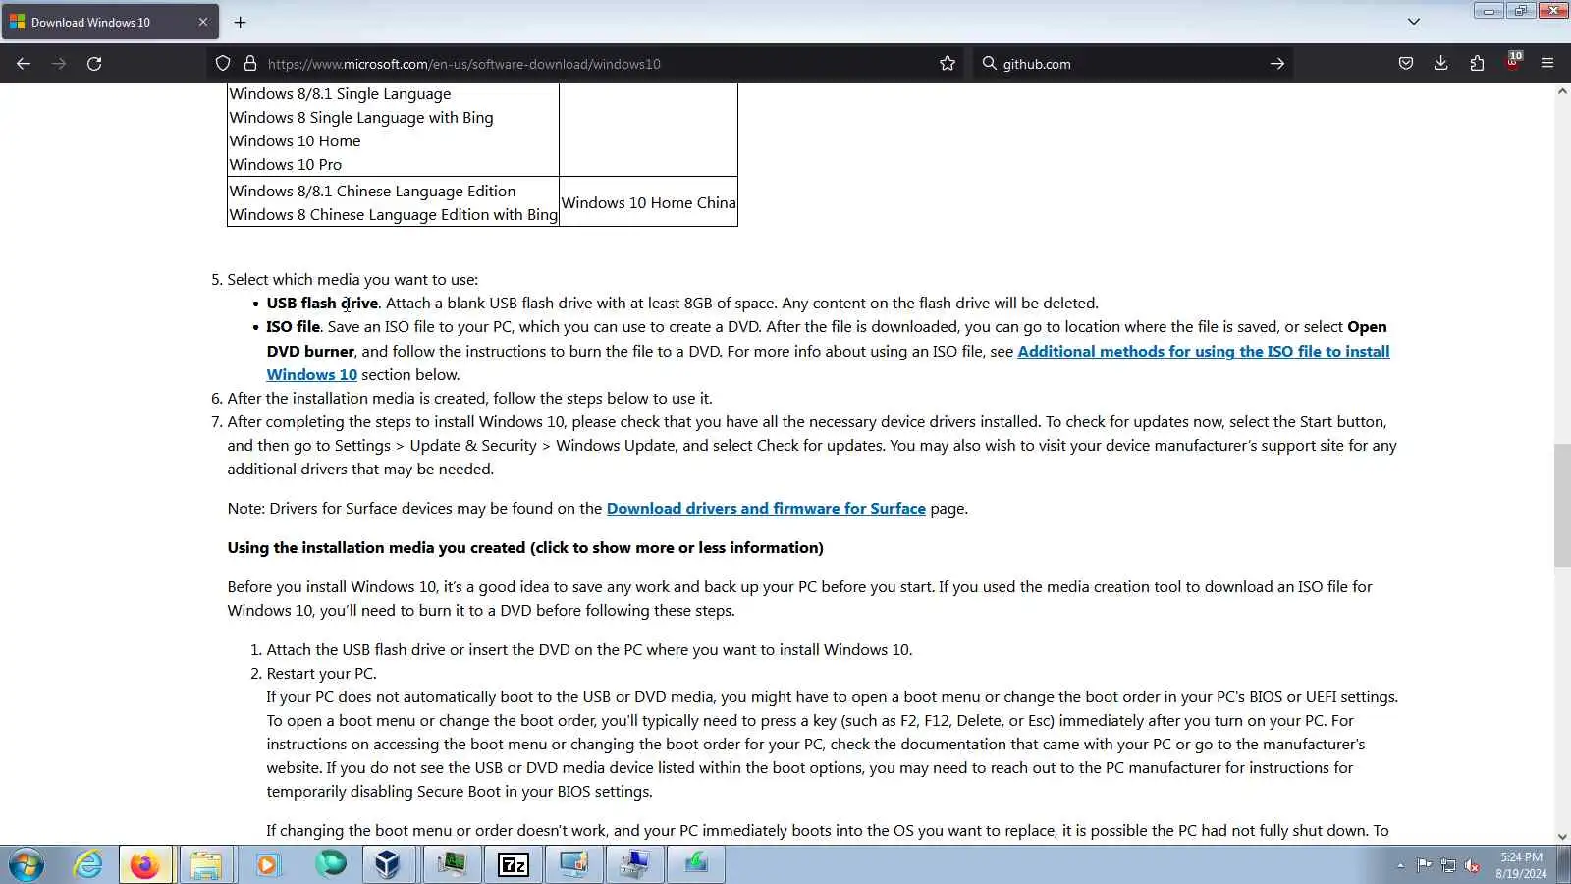Launch Internet Explorer from taskbar

(x=88, y=865)
